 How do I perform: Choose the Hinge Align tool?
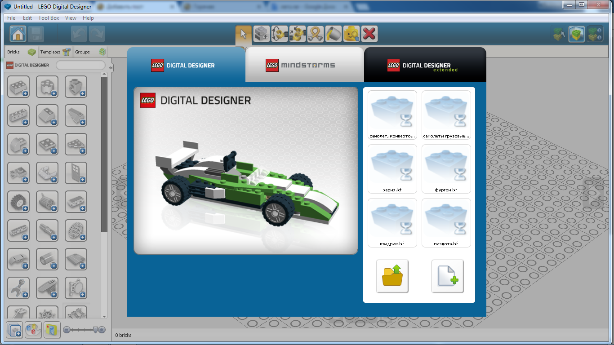pyautogui.click(x=298, y=34)
